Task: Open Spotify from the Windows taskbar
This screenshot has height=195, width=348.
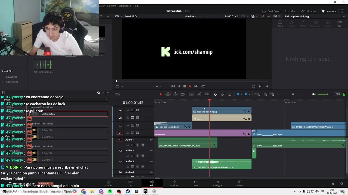Action: coord(110,191)
